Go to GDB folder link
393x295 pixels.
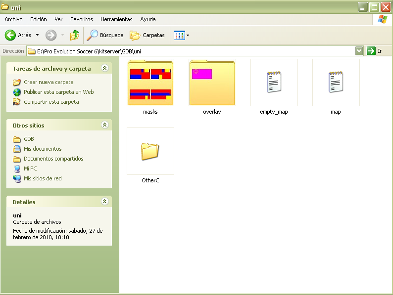[x=29, y=139]
